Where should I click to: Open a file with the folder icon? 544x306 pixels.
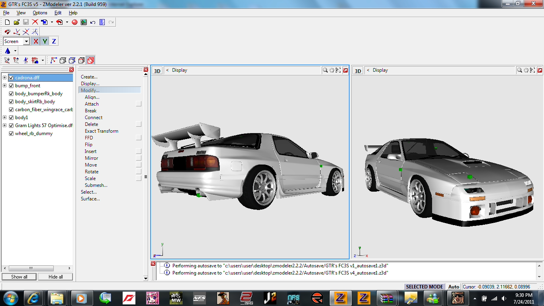click(x=16, y=22)
